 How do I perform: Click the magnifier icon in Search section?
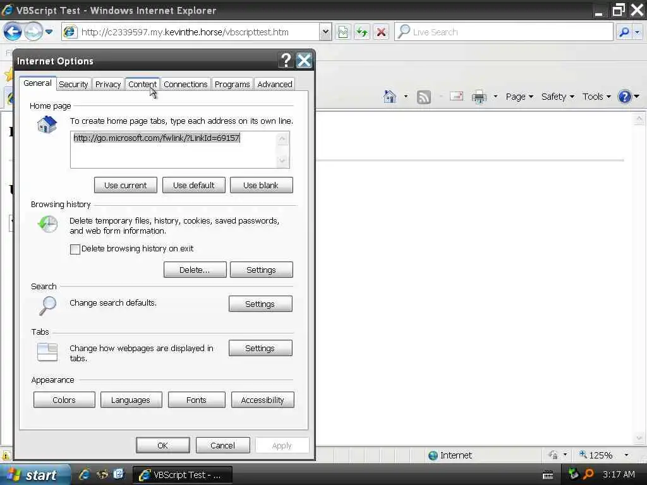47,306
